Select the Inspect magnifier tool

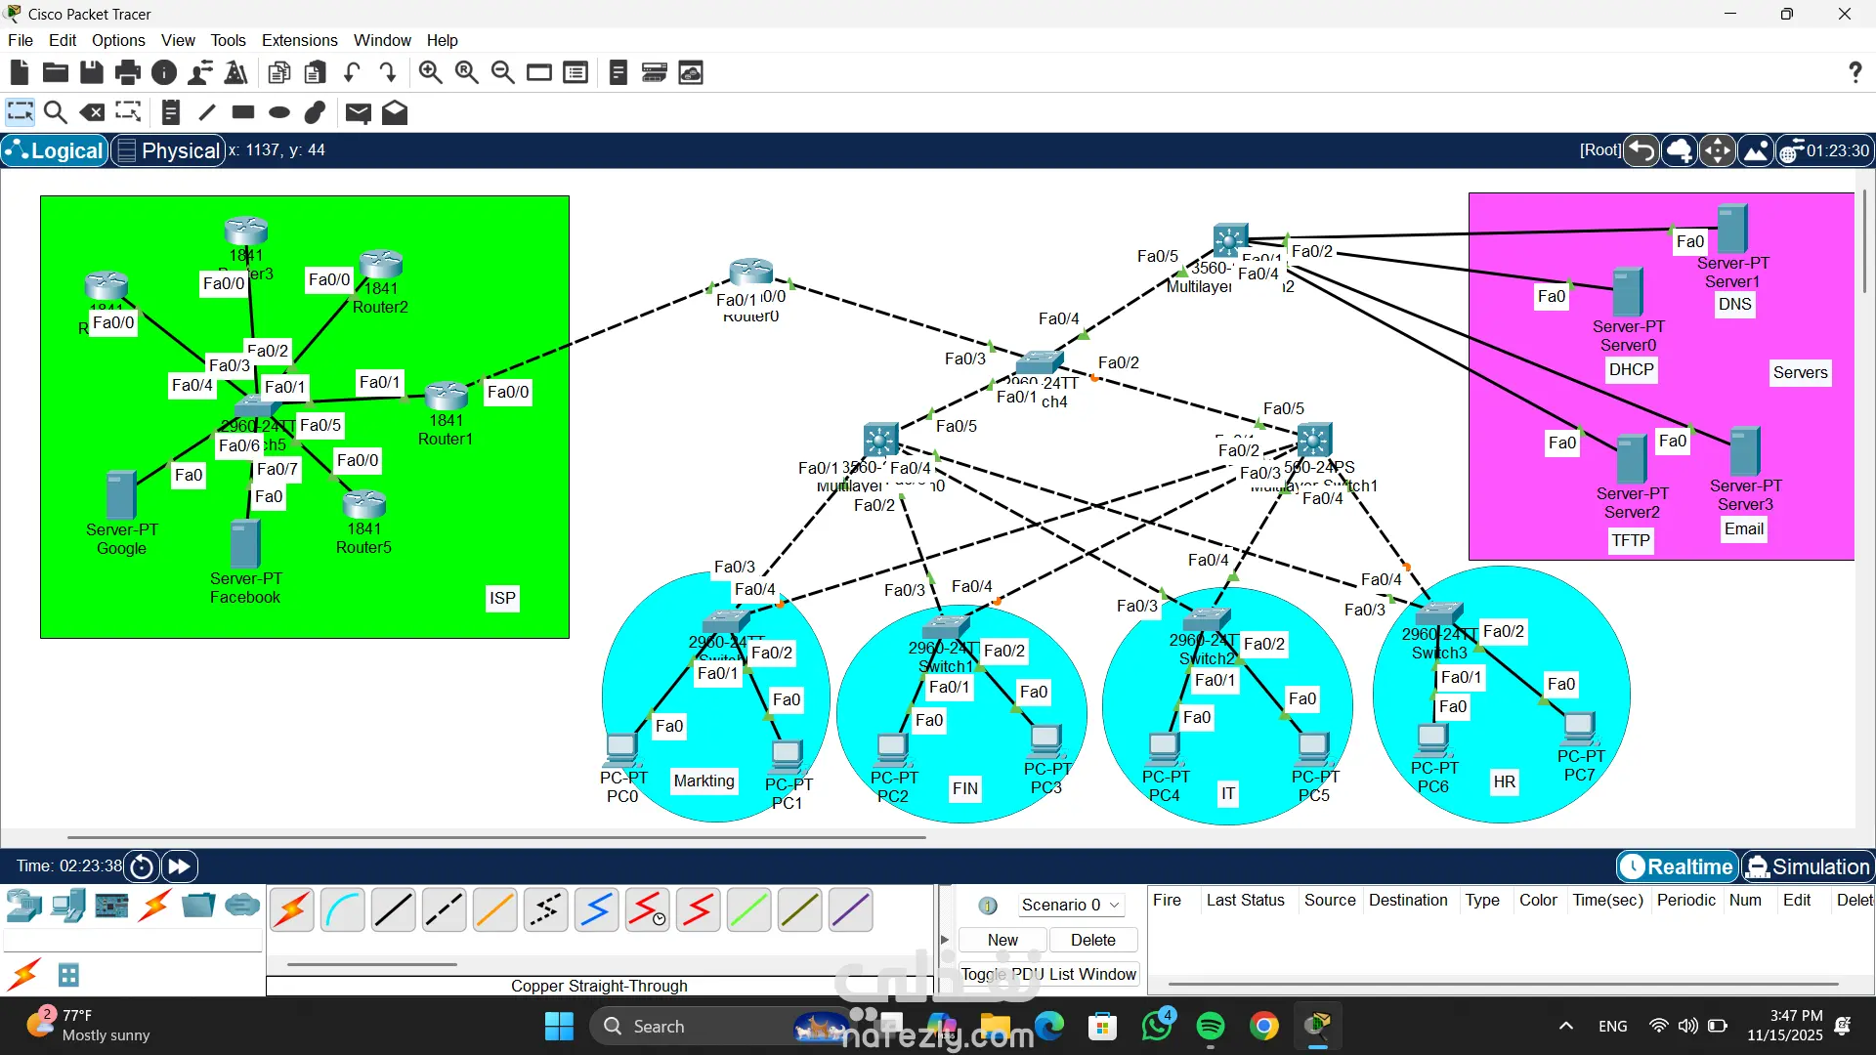tap(56, 112)
